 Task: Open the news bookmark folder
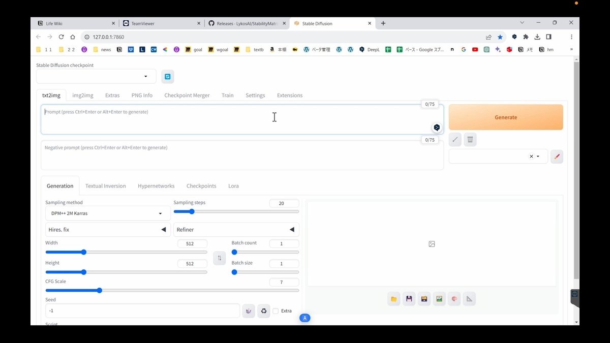click(102, 49)
